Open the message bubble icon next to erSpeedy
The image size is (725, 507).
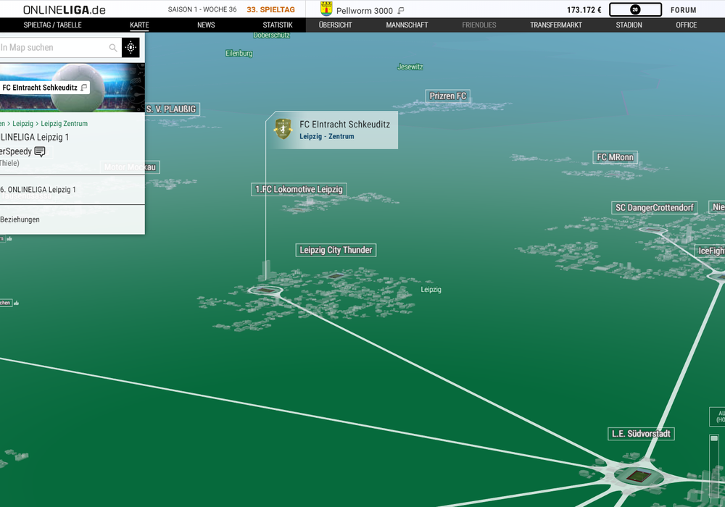[x=40, y=151]
